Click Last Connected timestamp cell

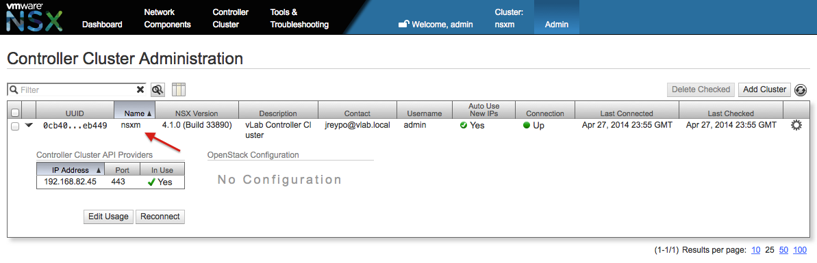coord(627,125)
